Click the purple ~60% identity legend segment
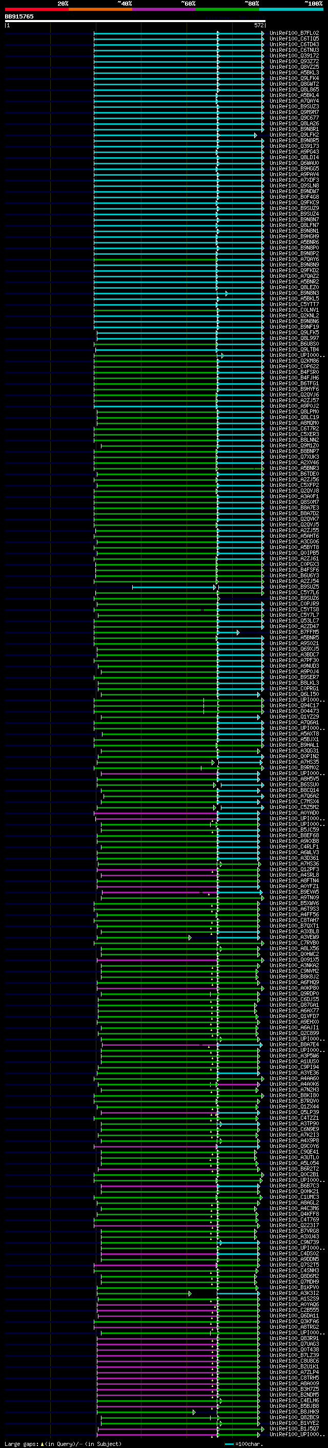The image size is (328, 1448). coord(163,9)
